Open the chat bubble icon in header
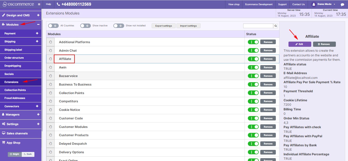Image resolution: width=348 pixels, height=161 pixels. (x=342, y=5)
